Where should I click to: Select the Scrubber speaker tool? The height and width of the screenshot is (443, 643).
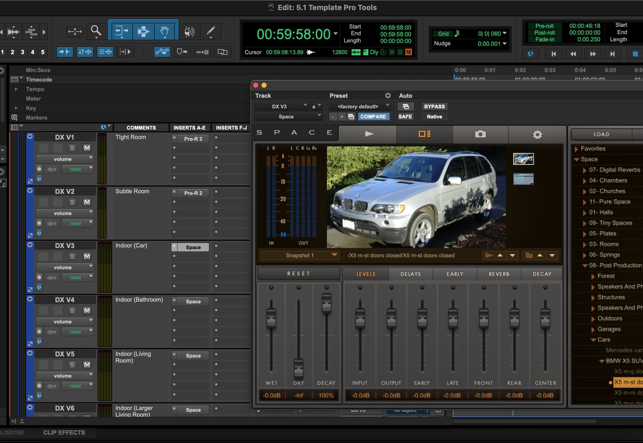click(189, 31)
